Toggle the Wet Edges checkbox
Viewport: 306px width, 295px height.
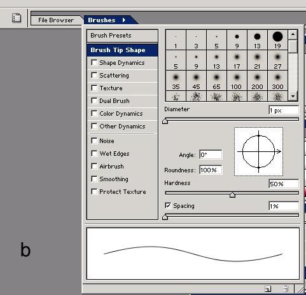coord(94,153)
